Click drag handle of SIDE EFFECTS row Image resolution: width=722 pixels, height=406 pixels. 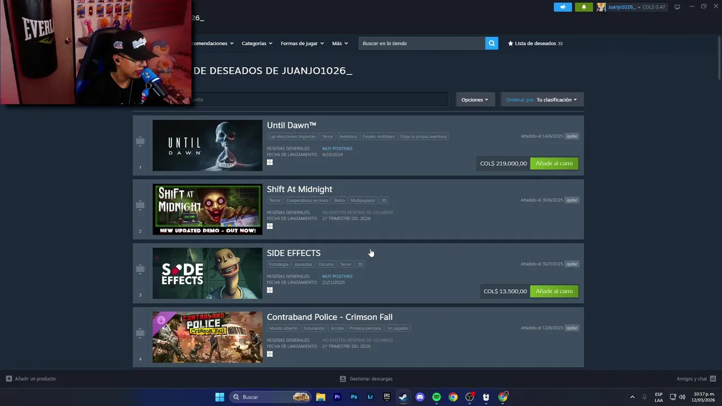(x=140, y=269)
